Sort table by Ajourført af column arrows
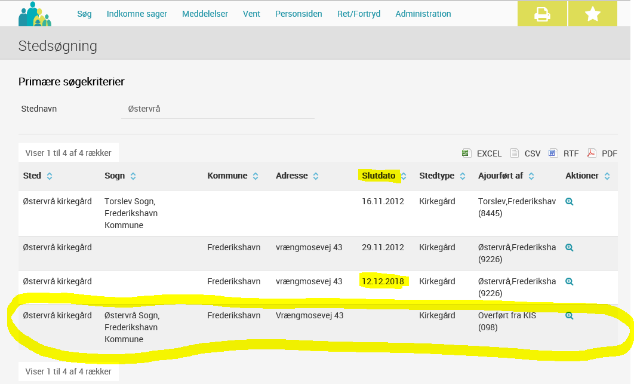The height and width of the screenshot is (384, 634). (531, 176)
